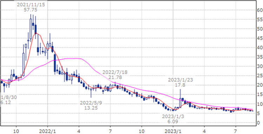Click the 2022/5/9 low annotation 13.25
This screenshot has height=134, width=263.
click(x=91, y=108)
